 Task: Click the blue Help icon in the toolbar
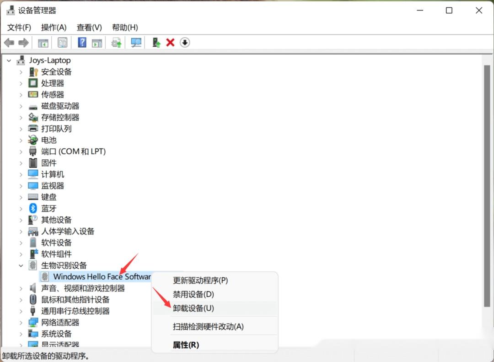click(81, 43)
